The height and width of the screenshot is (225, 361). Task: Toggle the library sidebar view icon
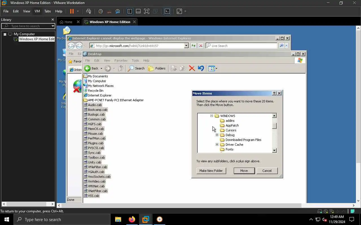coord(130,11)
